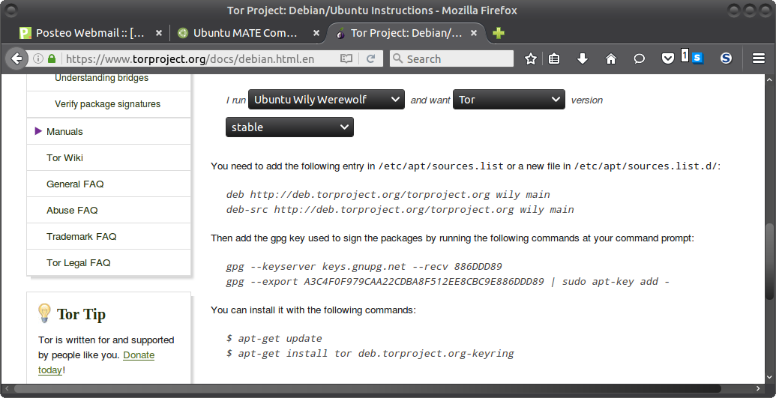Click the window menu button in title bar
Image resolution: width=776 pixels, height=398 pixels.
point(10,10)
